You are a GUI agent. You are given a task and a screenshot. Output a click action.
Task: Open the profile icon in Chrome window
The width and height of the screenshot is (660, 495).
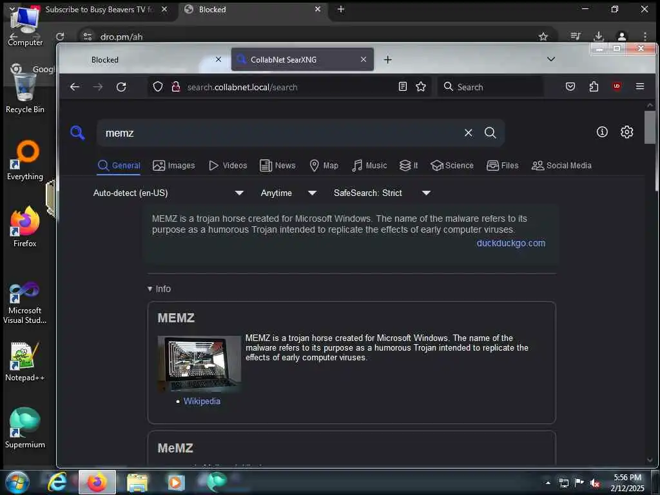tap(622, 37)
